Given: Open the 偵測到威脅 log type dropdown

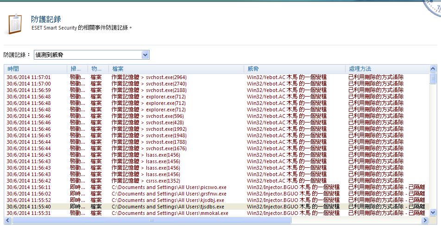Looking at the screenshot, I should [x=91, y=55].
